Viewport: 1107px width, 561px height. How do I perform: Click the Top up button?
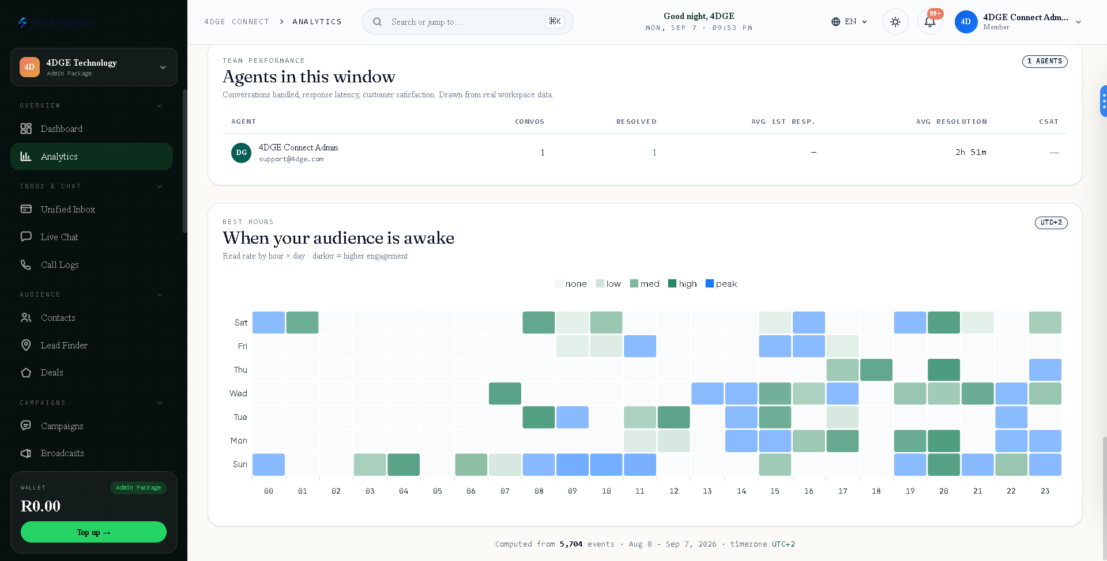coord(93,532)
